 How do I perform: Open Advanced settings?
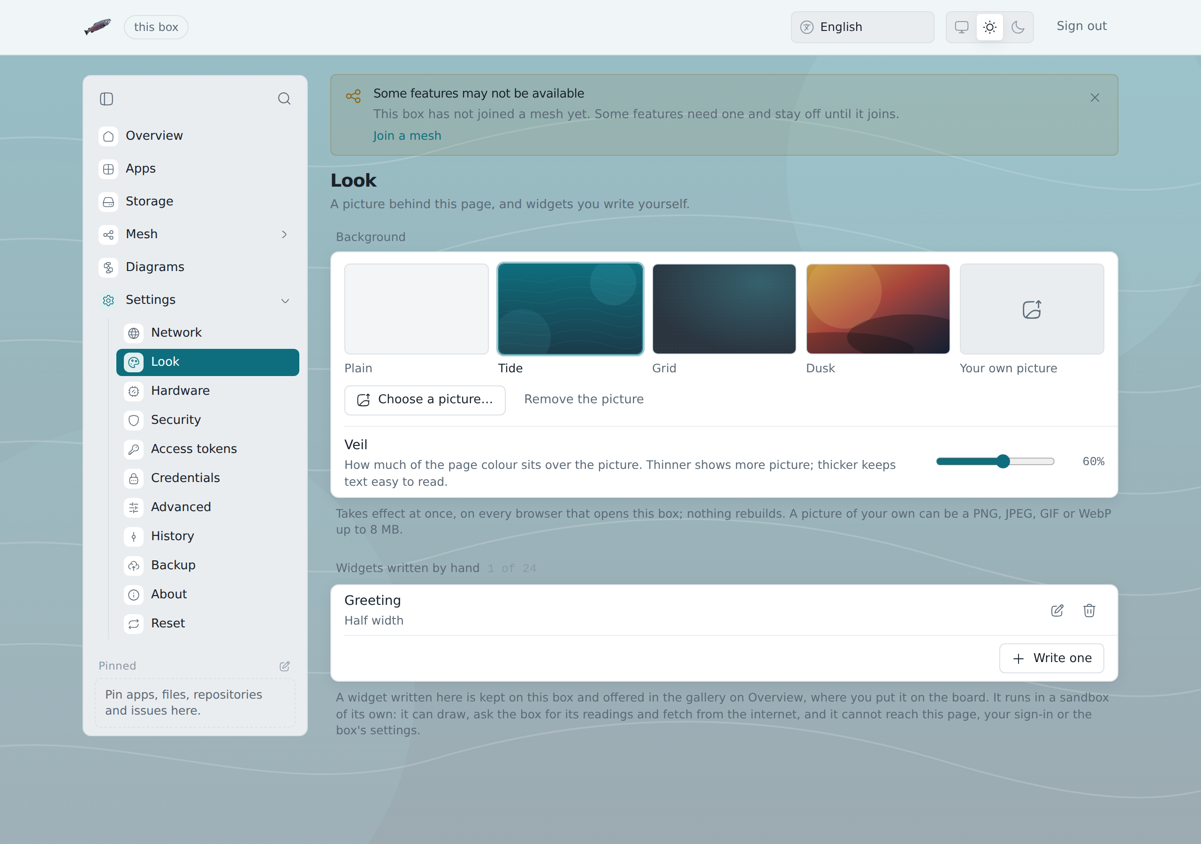(208, 507)
